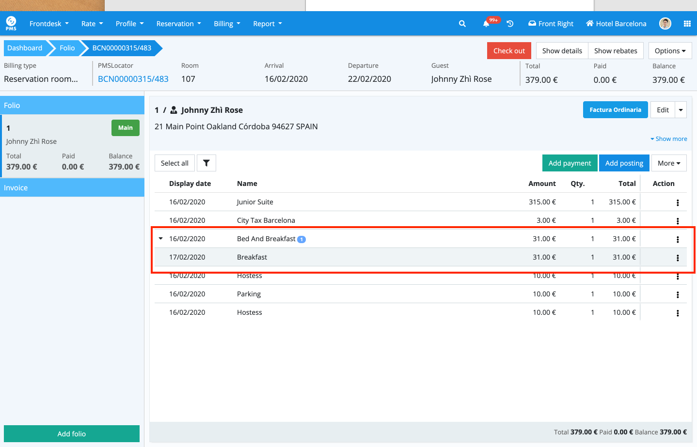Image resolution: width=697 pixels, height=447 pixels.
Task: Open action menu for Junior Suite row
Action: coord(677,203)
